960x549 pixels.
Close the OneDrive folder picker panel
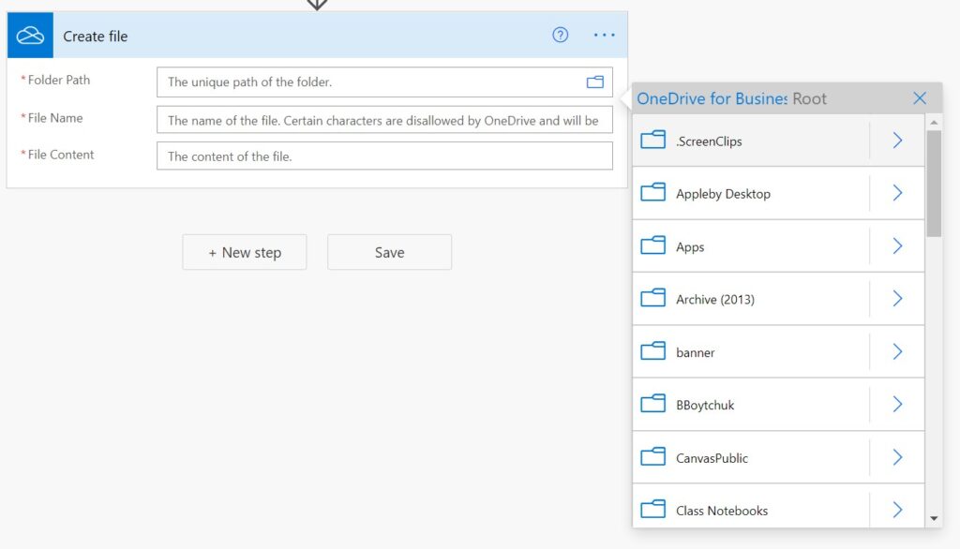(919, 98)
